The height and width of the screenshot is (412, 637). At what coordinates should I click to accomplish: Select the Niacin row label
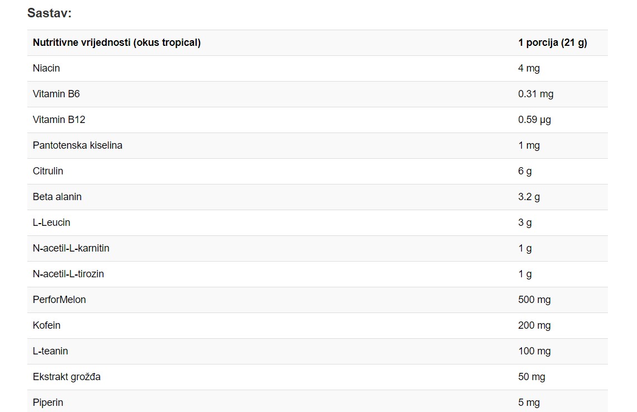pos(46,68)
